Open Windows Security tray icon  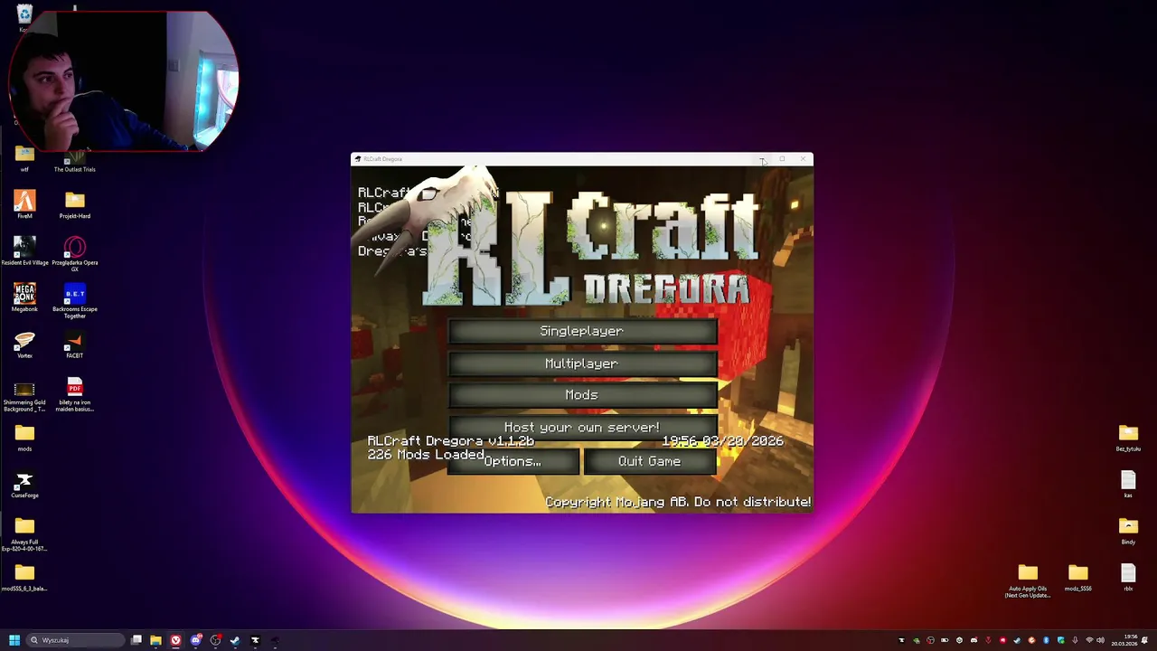[x=1061, y=640]
